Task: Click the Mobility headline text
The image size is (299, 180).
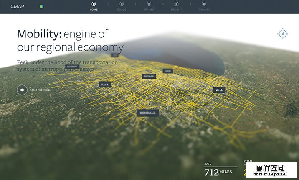Action: [70, 41]
